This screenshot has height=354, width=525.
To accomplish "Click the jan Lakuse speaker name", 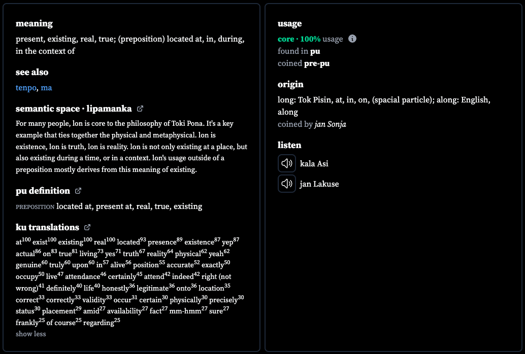I will tap(319, 184).
